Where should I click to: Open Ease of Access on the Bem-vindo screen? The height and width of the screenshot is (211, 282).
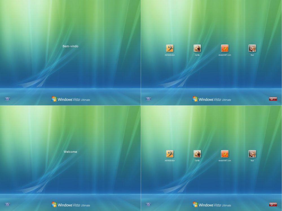(8, 99)
